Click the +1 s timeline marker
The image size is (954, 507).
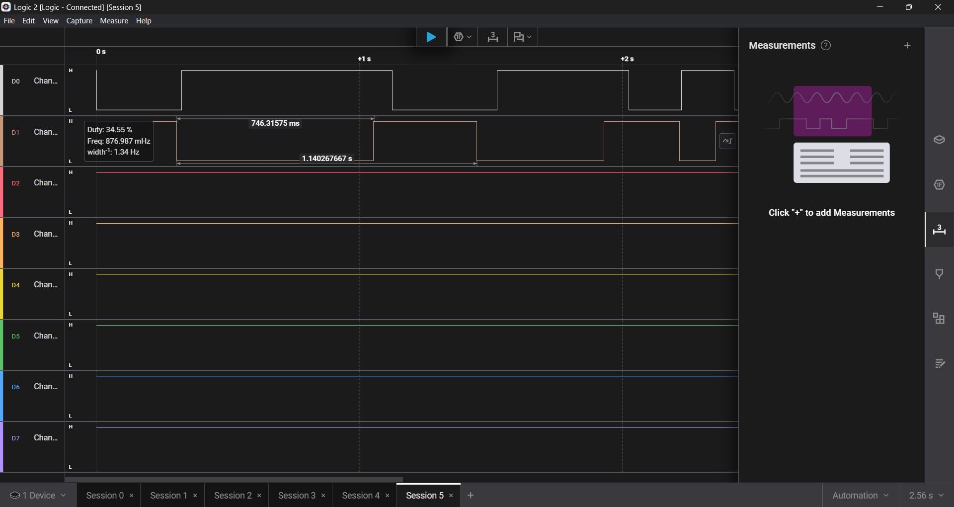click(364, 59)
